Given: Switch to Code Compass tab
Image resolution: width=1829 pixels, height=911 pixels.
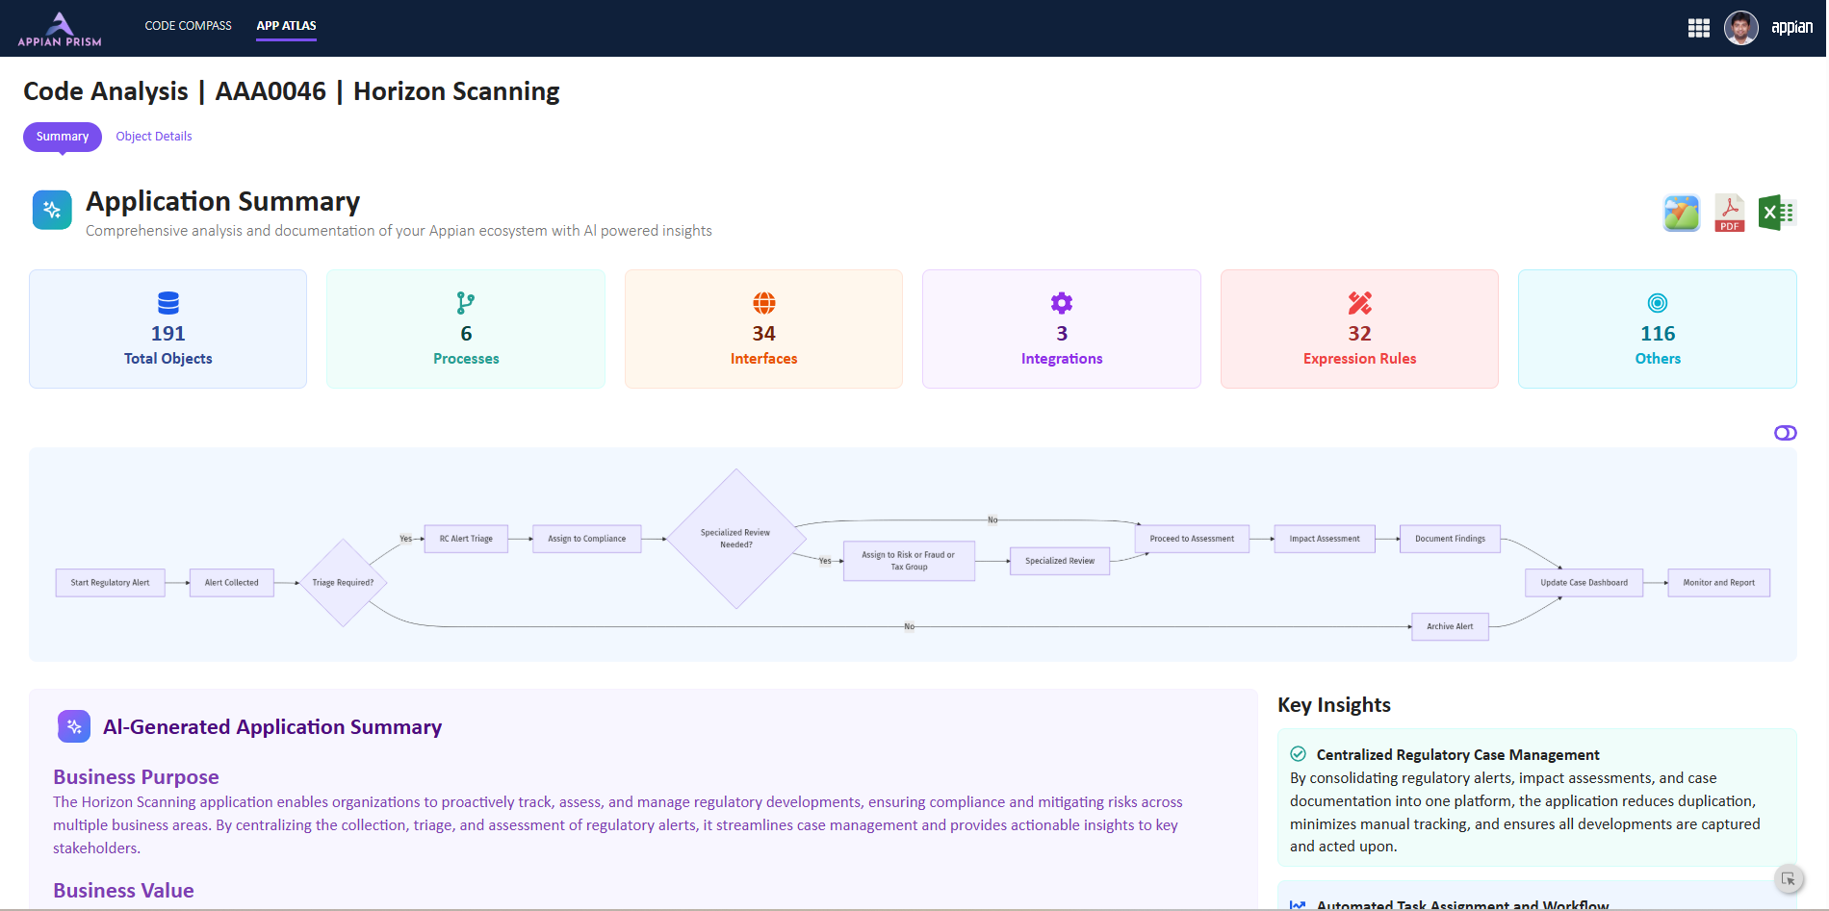Looking at the screenshot, I should (188, 26).
